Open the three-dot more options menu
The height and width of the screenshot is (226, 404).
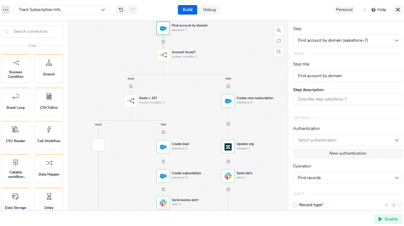pos(6,10)
